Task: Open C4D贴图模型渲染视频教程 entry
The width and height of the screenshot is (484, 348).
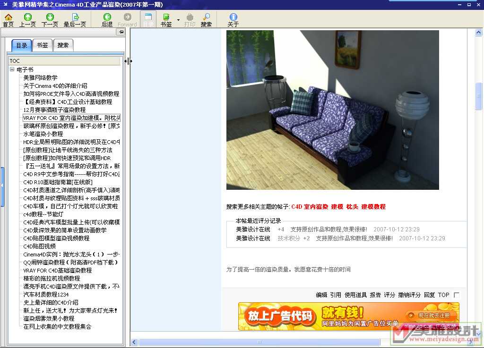Action: (x=57, y=238)
